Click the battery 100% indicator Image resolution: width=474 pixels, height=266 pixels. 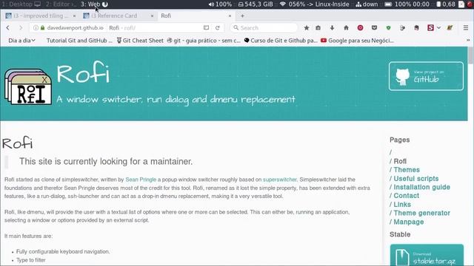click(x=407, y=4)
